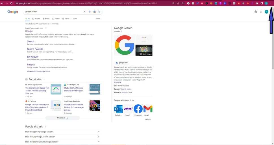This screenshot has height=145, width=274.
Task: Expand 'How do I search Google using a picture?'
Action: point(62,142)
